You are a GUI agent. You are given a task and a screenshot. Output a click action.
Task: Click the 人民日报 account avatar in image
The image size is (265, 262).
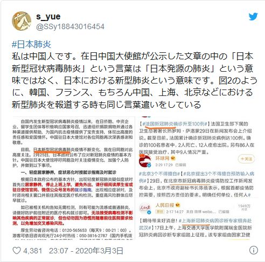[x=145, y=209]
